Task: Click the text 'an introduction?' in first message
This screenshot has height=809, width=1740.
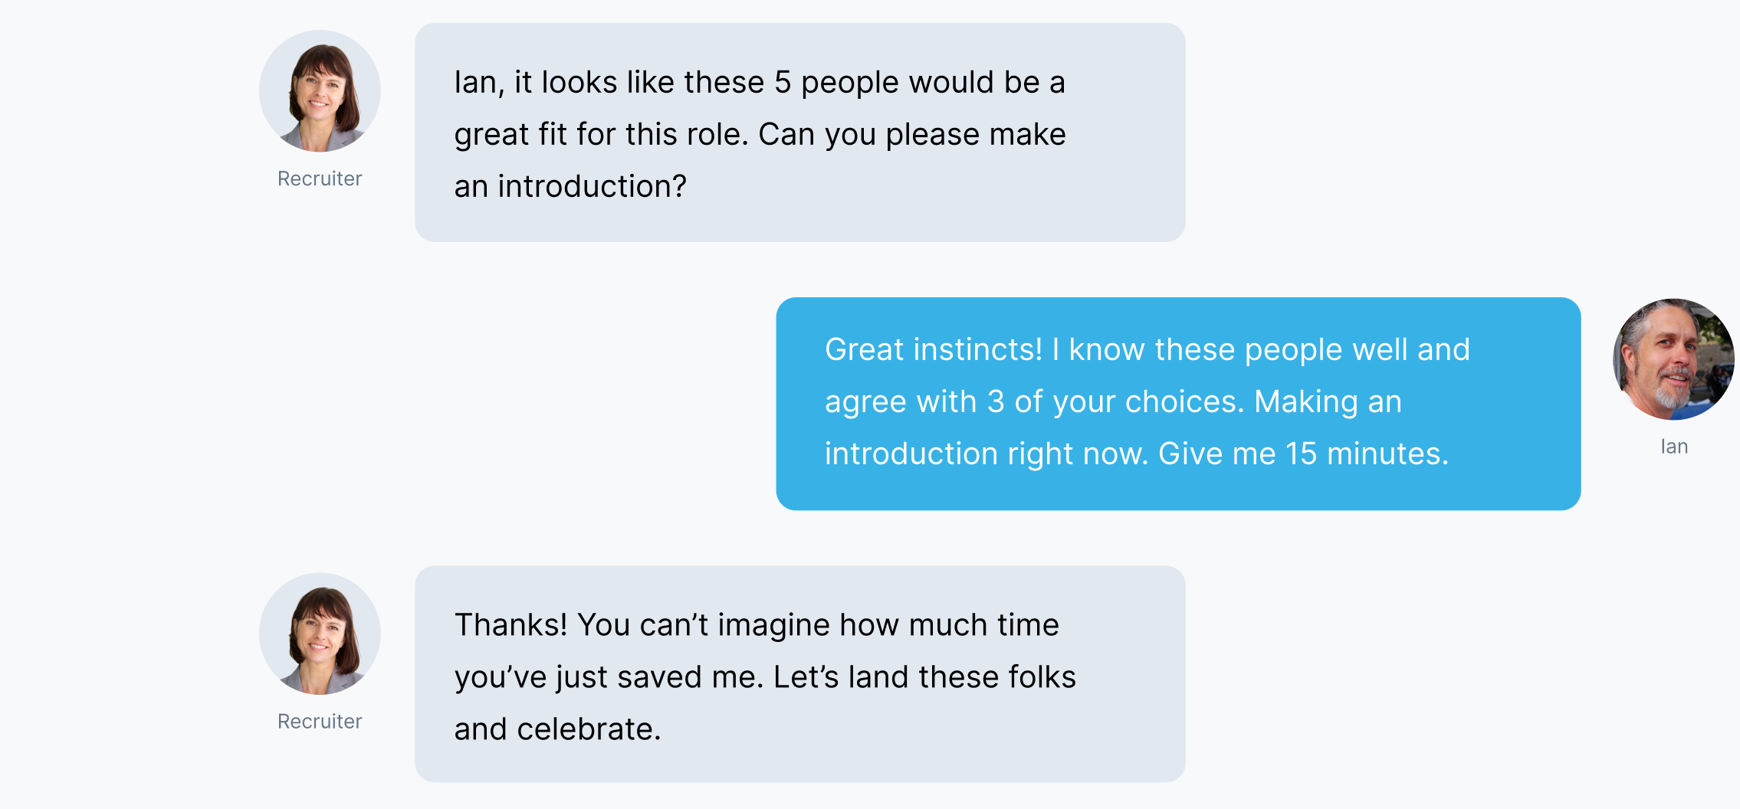Action: [x=570, y=186]
